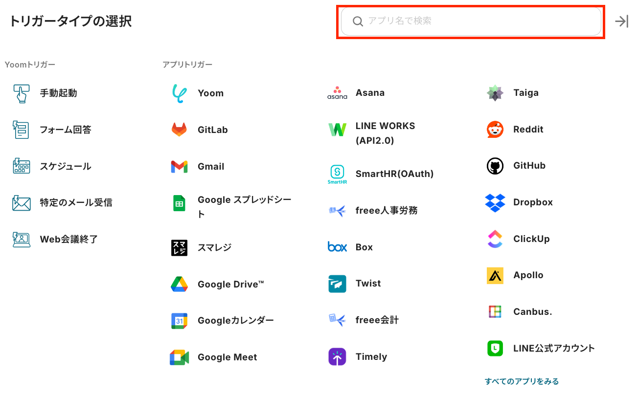Image resolution: width=638 pixels, height=397 pixels.
Task: Select the Web会議終了 trigger
Action: tap(68, 239)
